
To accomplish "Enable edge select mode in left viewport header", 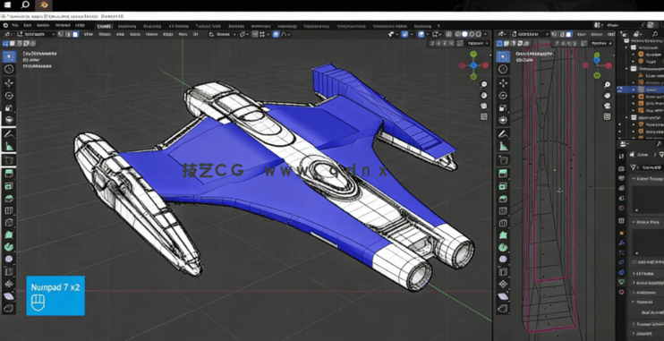I will tap(69, 34).
